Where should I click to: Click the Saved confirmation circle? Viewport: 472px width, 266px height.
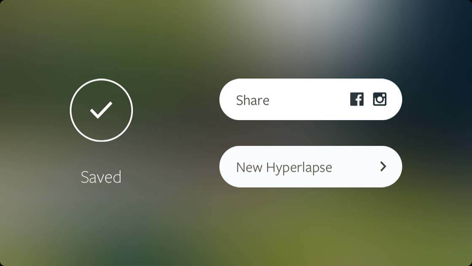[x=101, y=110]
